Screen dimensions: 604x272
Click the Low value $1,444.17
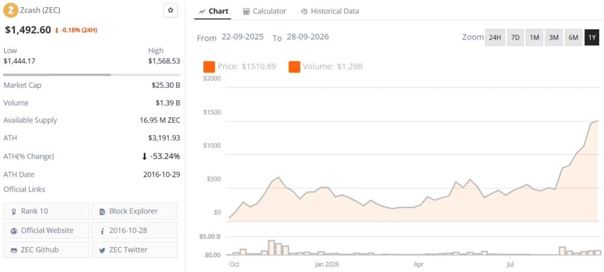pos(19,61)
